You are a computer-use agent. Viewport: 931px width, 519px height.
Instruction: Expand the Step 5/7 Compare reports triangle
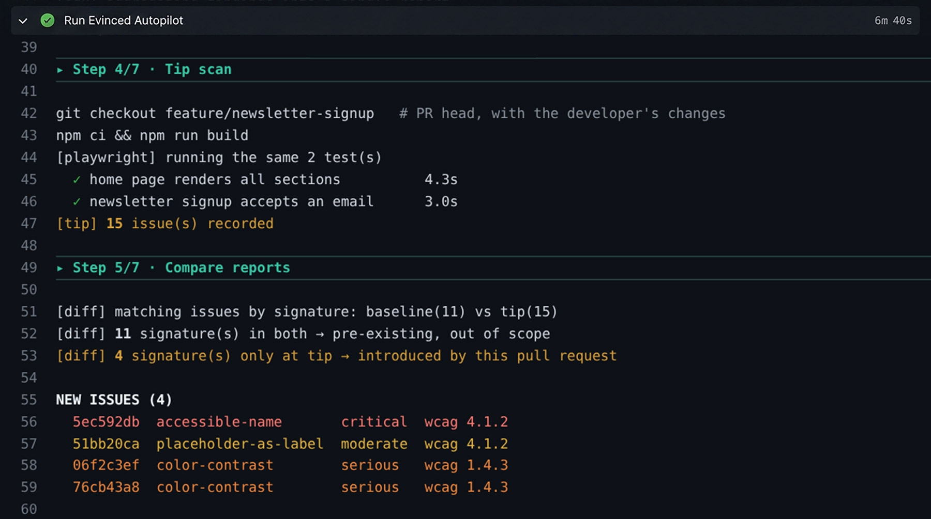coord(60,268)
